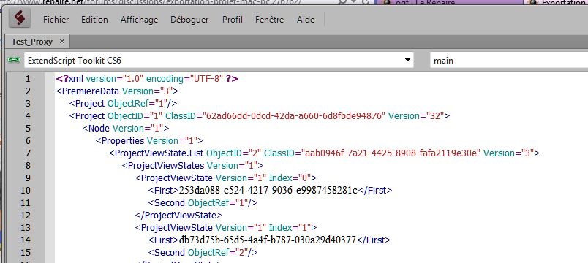The width and height of the screenshot is (588, 263).
Task: Close the Test_Proxy tab
Action: pos(62,41)
